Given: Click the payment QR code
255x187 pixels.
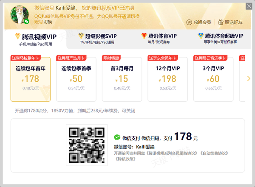Looking at the screenshot, I should click(87, 145).
